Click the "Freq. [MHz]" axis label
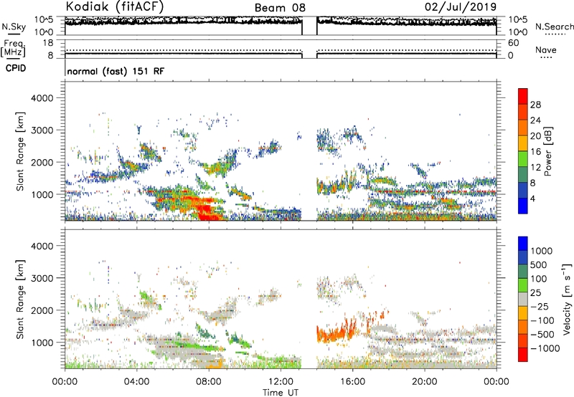 (x=13, y=48)
